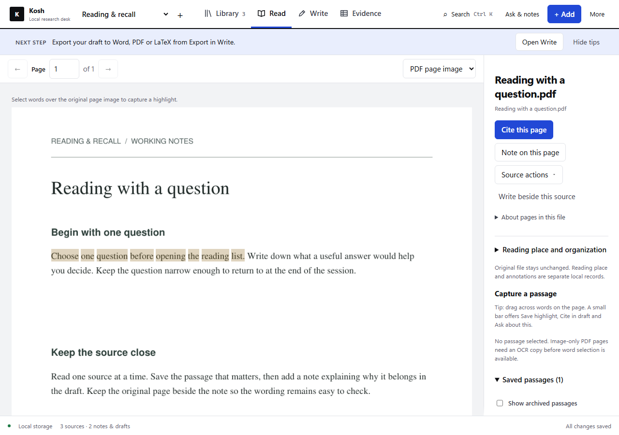Click the title "Reading with a question"

pyautogui.click(x=140, y=188)
